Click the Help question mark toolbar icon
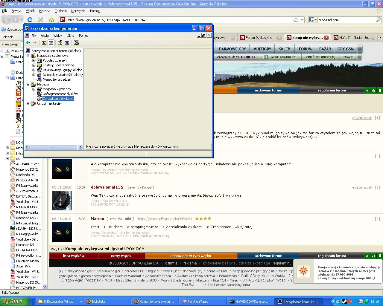The width and height of the screenshot is (383, 306). coord(60,43)
